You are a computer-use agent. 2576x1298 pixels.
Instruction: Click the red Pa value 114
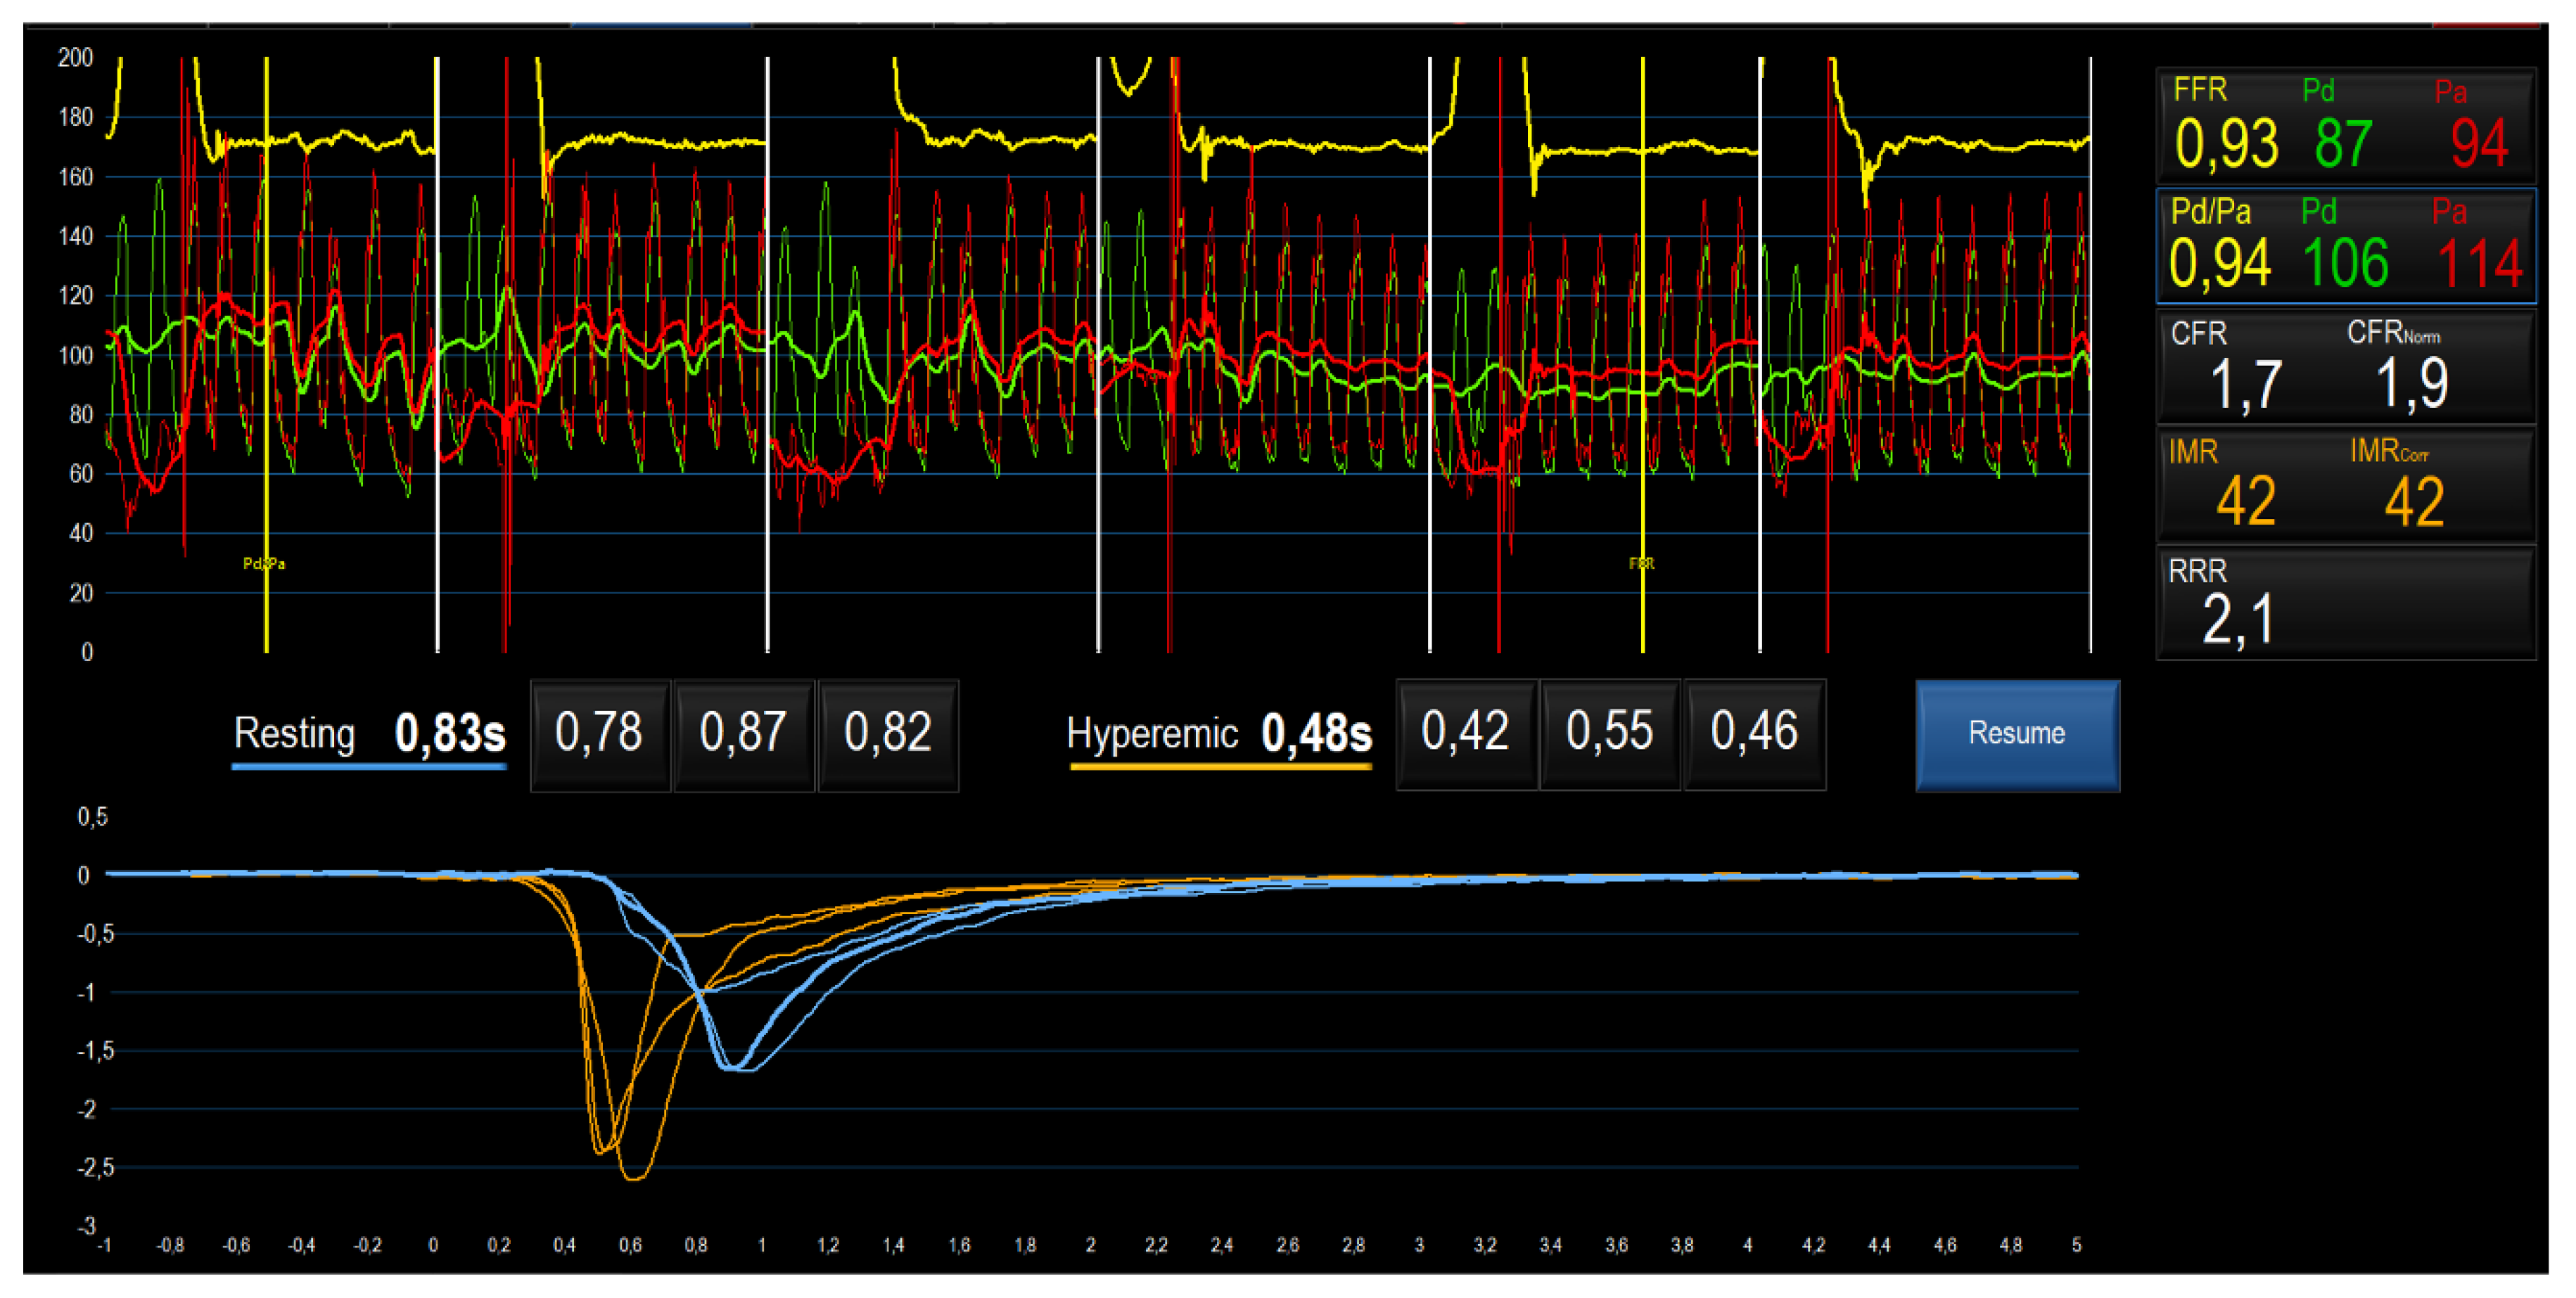pos(2478,264)
